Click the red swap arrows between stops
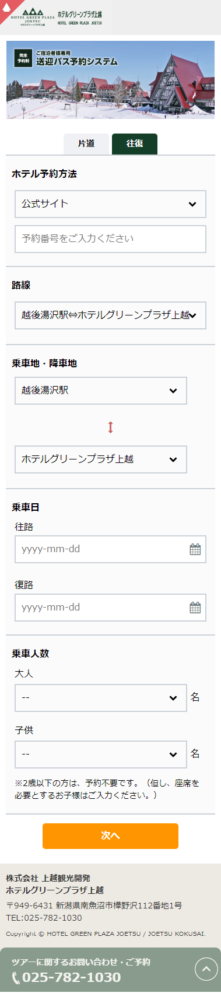This screenshot has width=221, height=993. pos(110,427)
